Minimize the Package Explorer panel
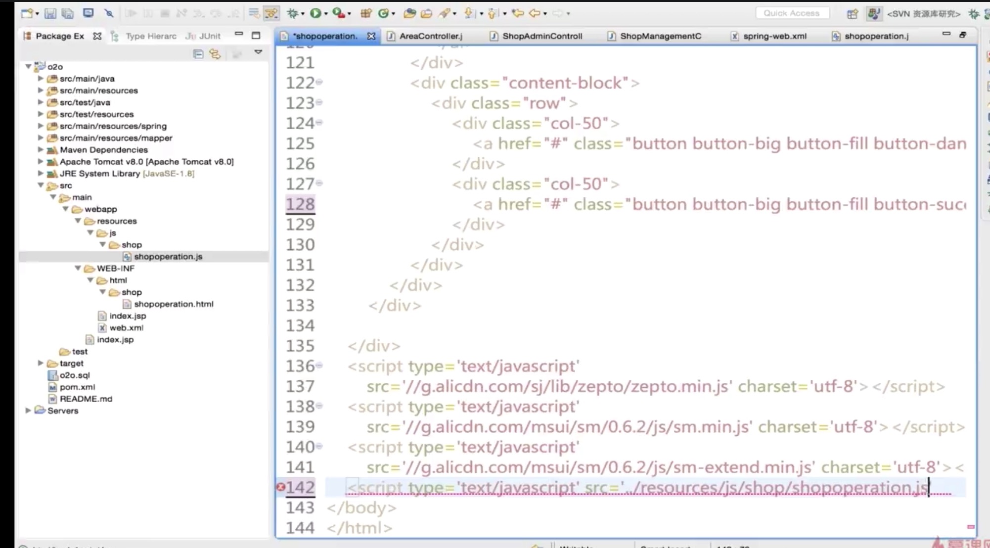This screenshot has width=990, height=548. 239,35
